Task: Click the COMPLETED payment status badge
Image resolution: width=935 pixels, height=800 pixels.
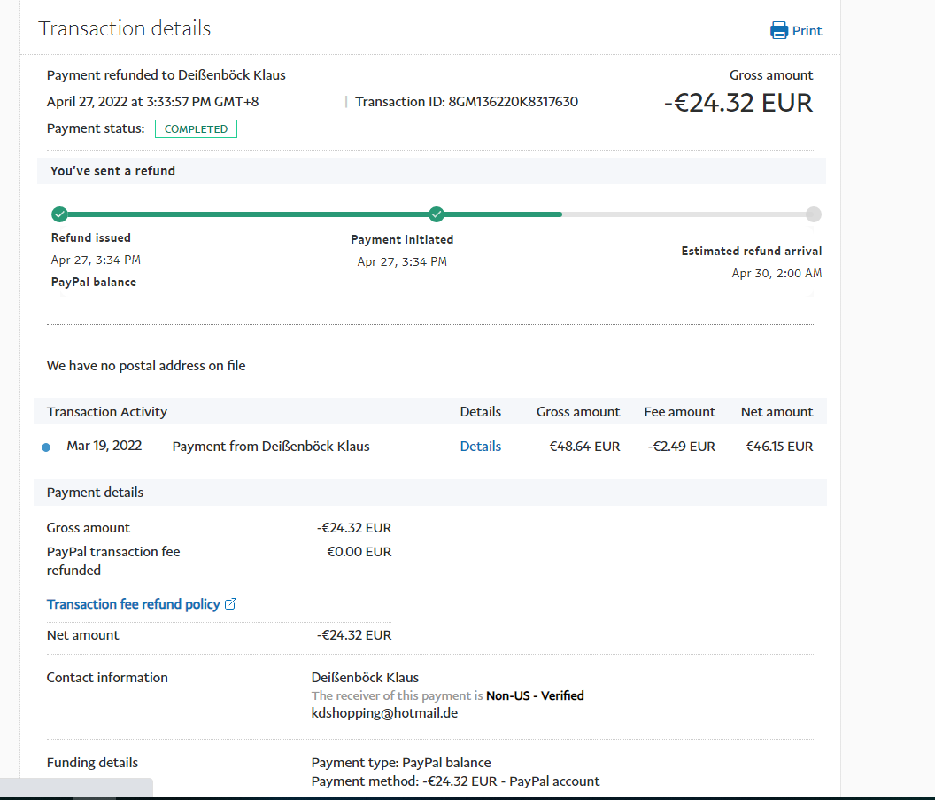Action: coord(196,129)
